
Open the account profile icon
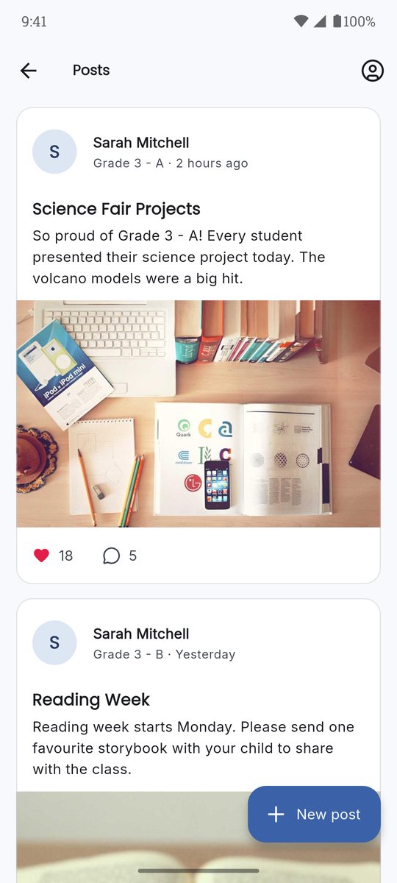pos(373,71)
